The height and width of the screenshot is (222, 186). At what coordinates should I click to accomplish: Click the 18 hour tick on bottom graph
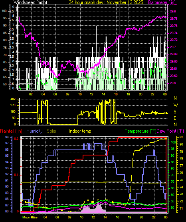(129, 217)
